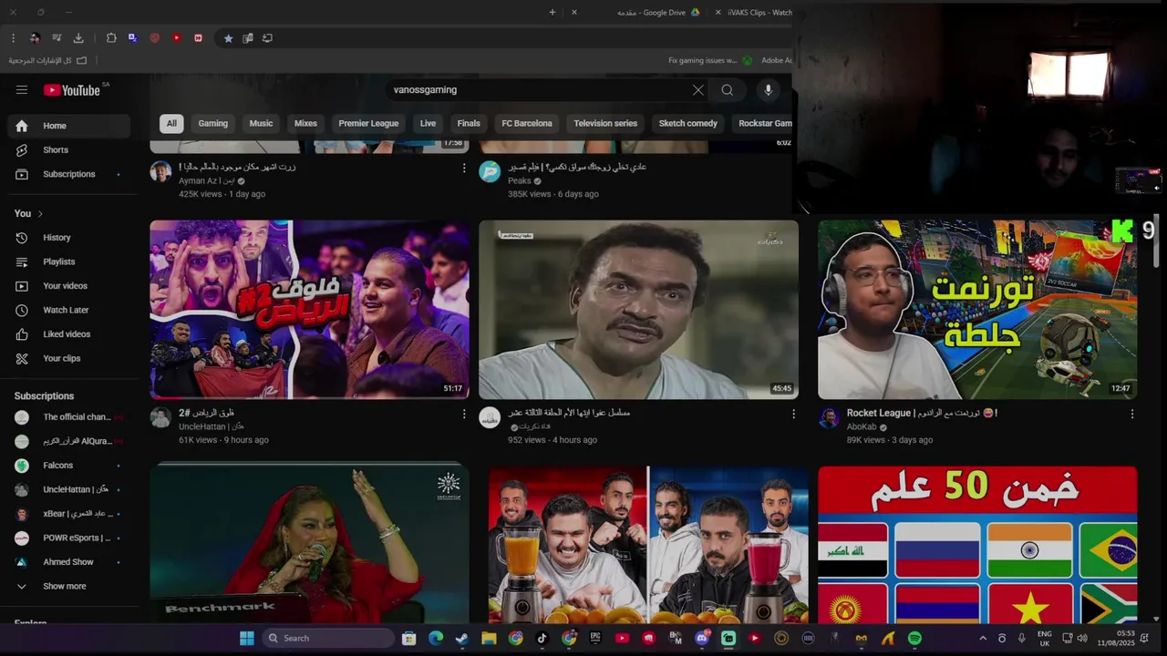1167x656 pixels.
Task: Select the All filter chip
Action: [x=171, y=123]
